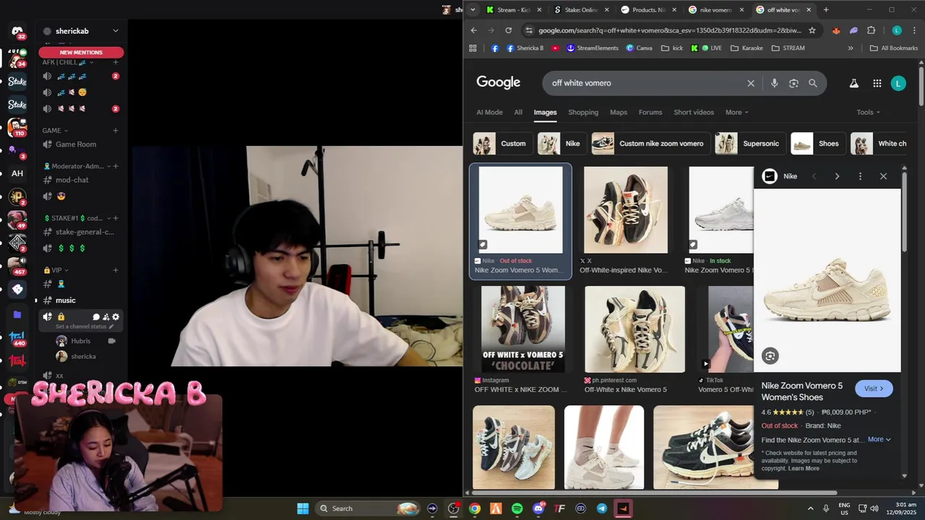Select Custom filter chip

click(502, 144)
